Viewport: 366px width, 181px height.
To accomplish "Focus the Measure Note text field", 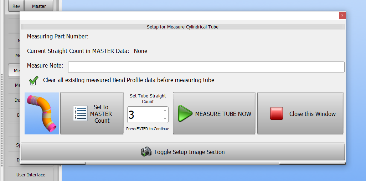I will (x=206, y=67).
